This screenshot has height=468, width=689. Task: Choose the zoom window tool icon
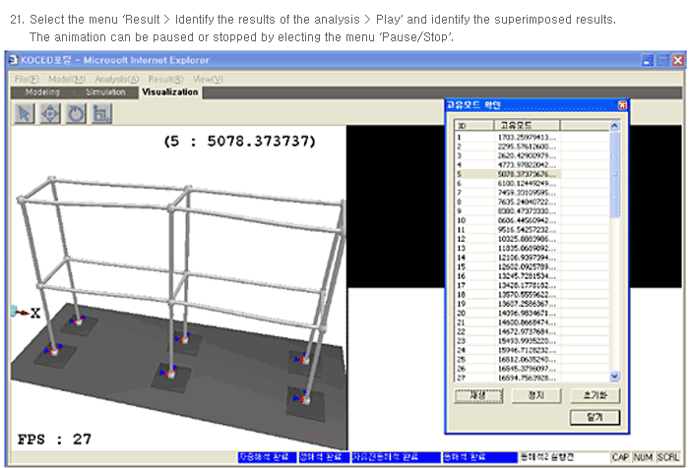point(100,113)
